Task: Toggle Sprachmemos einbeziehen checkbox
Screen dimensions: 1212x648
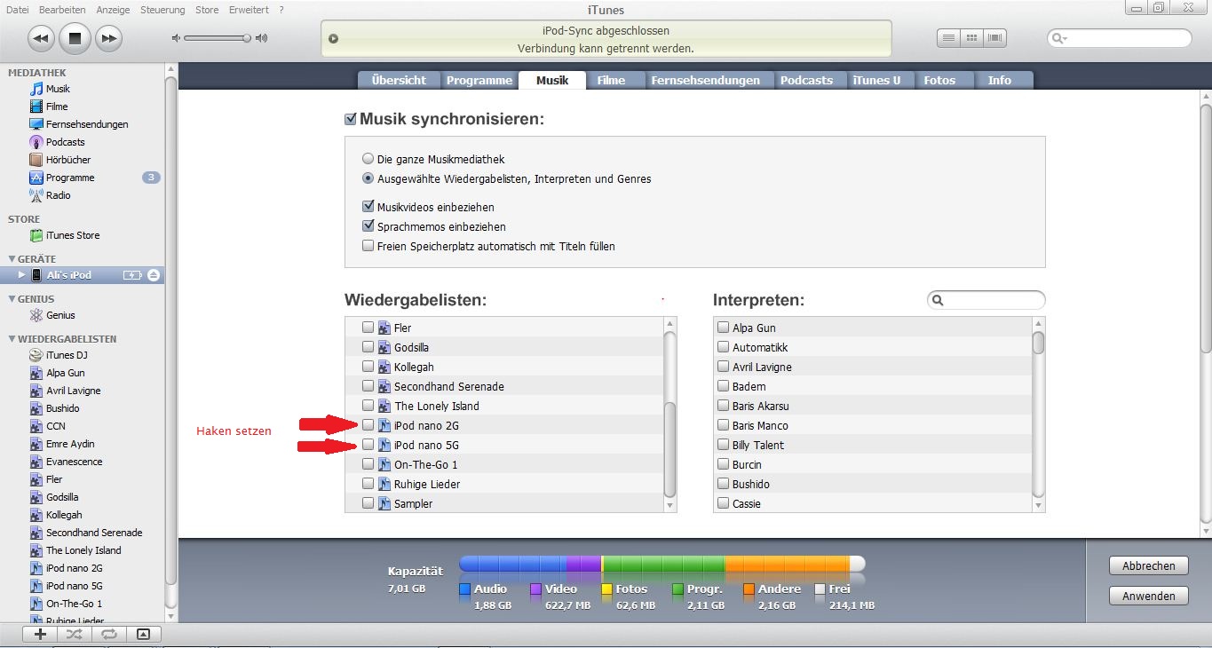Action: [x=368, y=226]
